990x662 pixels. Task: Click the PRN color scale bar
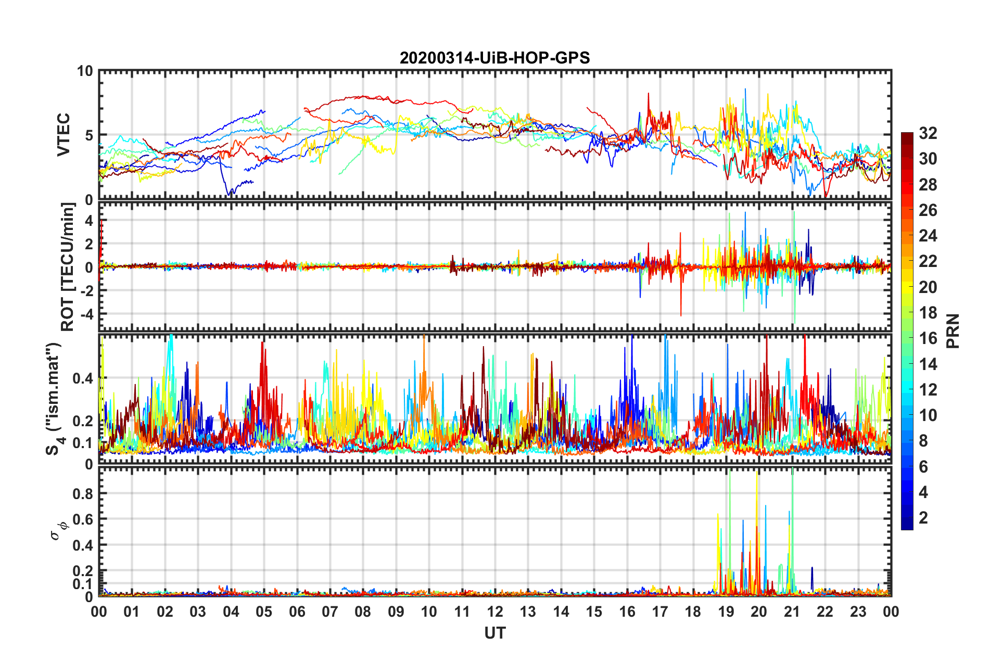907,331
